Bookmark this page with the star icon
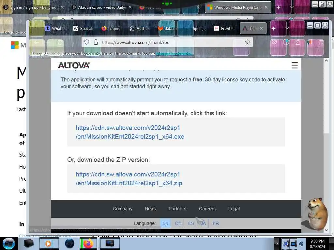This screenshot has width=334, height=250. tap(247, 42)
